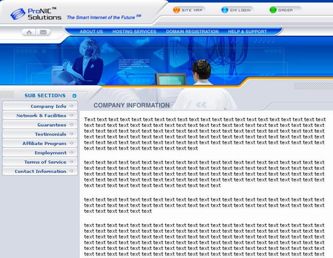The height and width of the screenshot is (258, 333).
Task: Click the Sub Sections heading
Action: coord(45,96)
